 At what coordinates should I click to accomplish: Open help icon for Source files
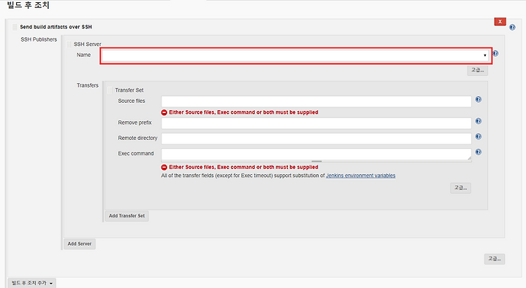479,99
